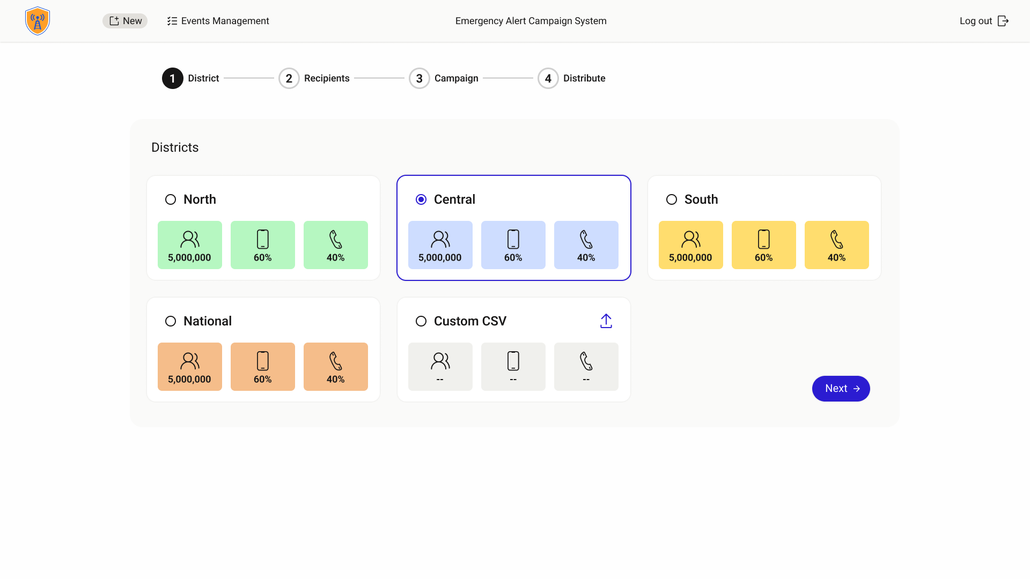Viewport: 1030px width, 579px height.
Task: Click the people icon in the North card
Action: [x=189, y=239]
